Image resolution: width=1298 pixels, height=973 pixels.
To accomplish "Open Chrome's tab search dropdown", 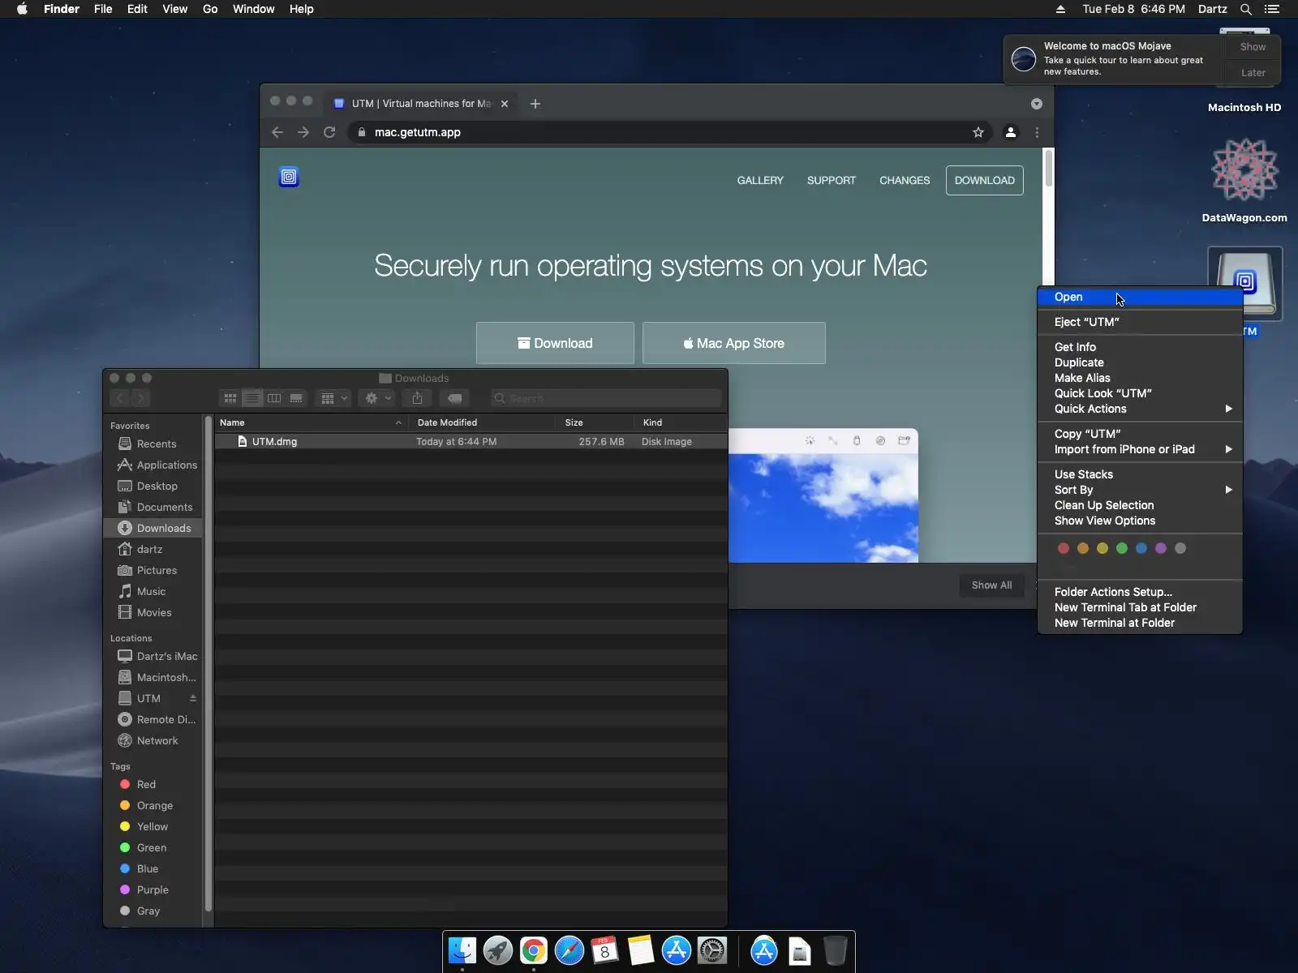I will click(x=1037, y=104).
